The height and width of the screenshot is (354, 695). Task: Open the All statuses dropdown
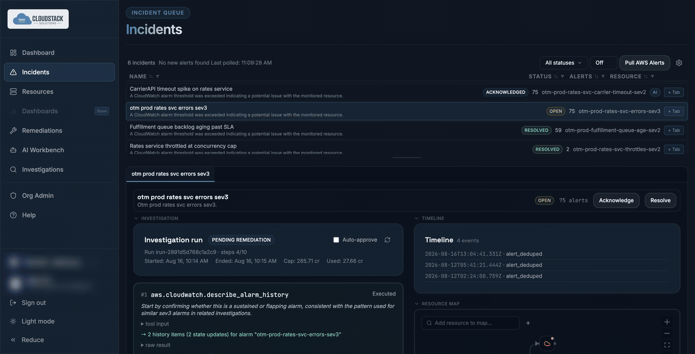563,63
